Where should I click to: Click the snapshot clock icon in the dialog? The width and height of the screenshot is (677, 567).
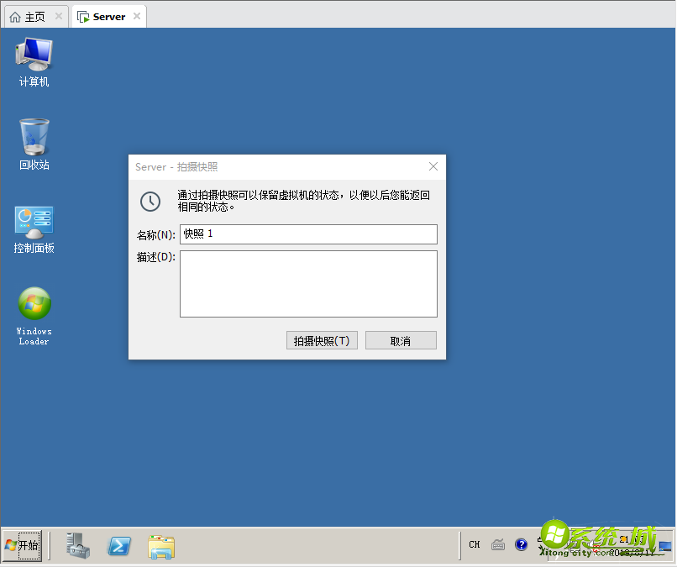coord(151,202)
